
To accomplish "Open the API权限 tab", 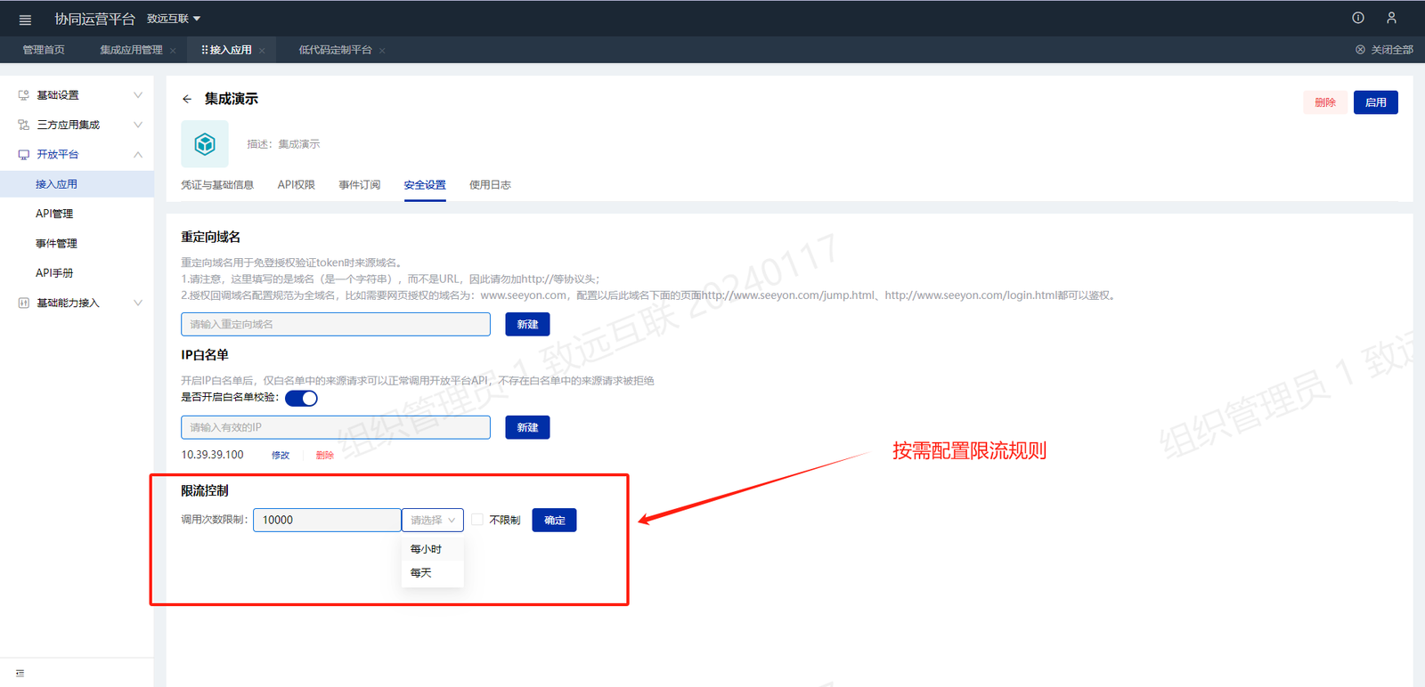I will click(x=297, y=185).
